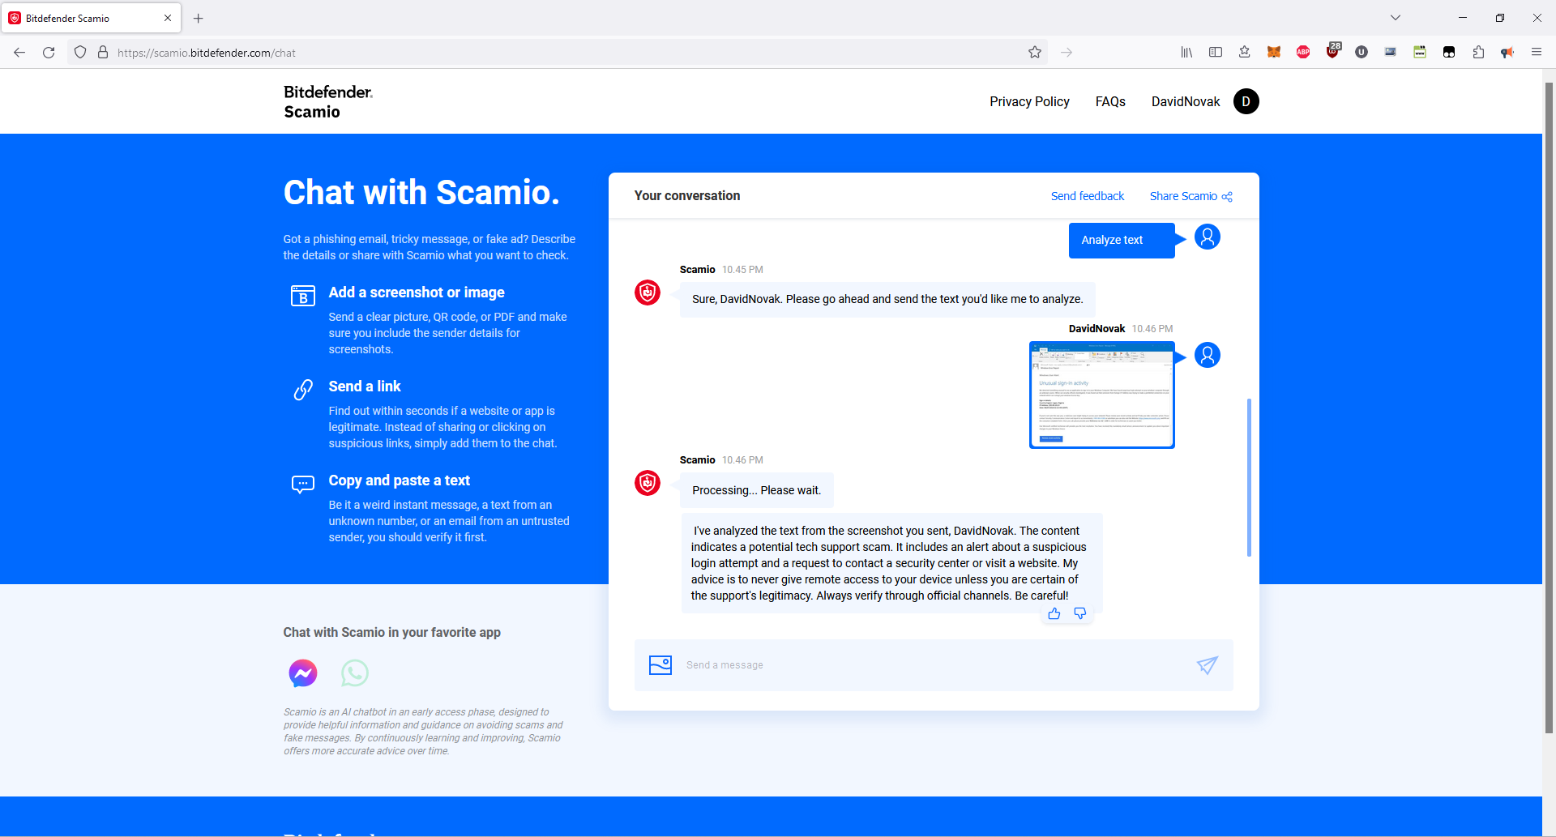Click the bookmark star with menu toolbar icon

tap(1245, 53)
